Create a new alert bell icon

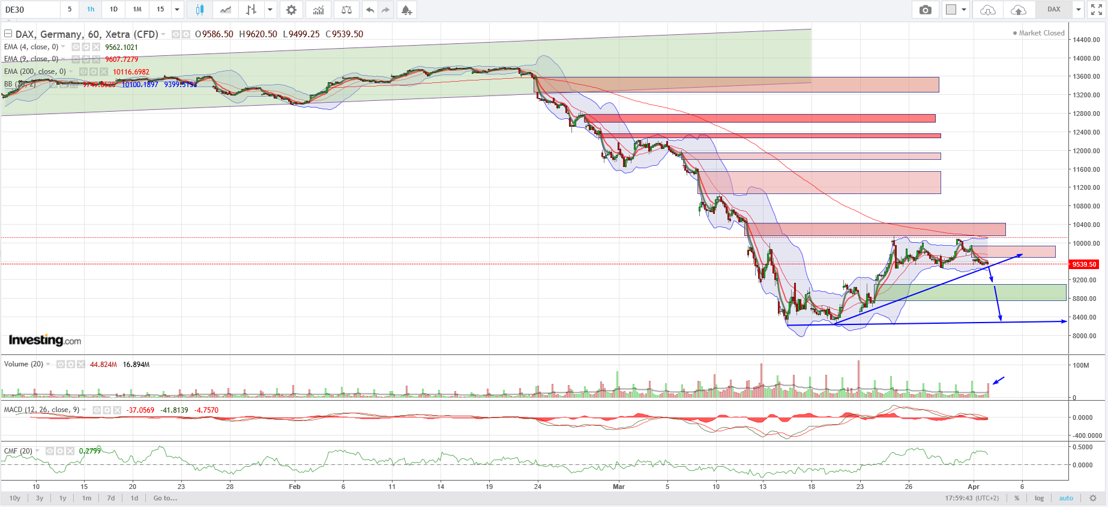click(407, 10)
